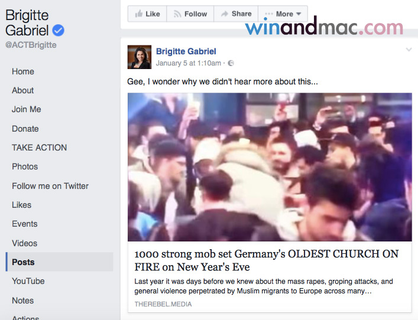418x320 pixels.
Task: Go to the About page section
Action: [x=23, y=90]
